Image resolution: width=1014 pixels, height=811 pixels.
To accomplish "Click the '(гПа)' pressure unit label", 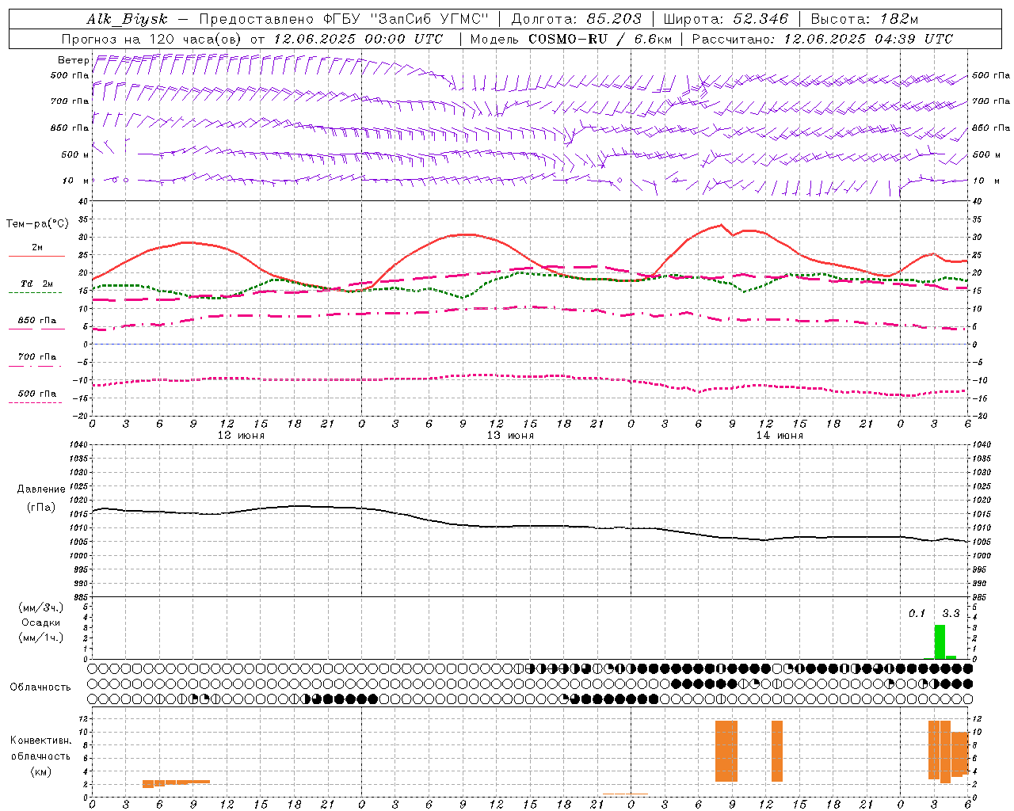I will pyautogui.click(x=41, y=507).
